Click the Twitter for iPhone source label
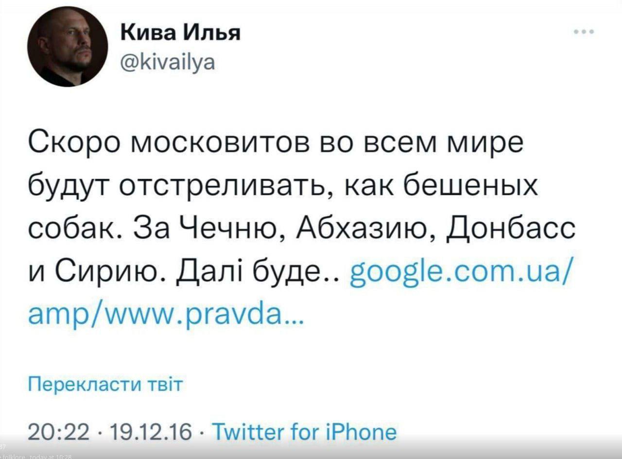 (305, 431)
